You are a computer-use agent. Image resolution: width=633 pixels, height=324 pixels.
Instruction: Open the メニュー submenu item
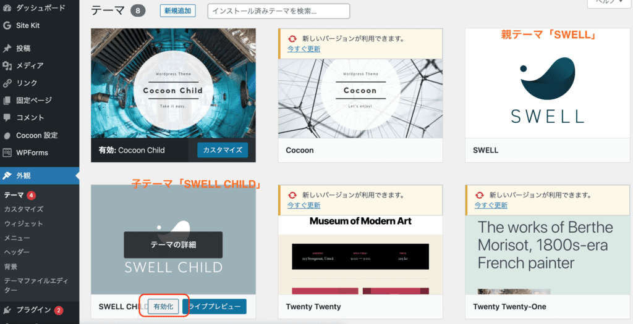(x=17, y=238)
